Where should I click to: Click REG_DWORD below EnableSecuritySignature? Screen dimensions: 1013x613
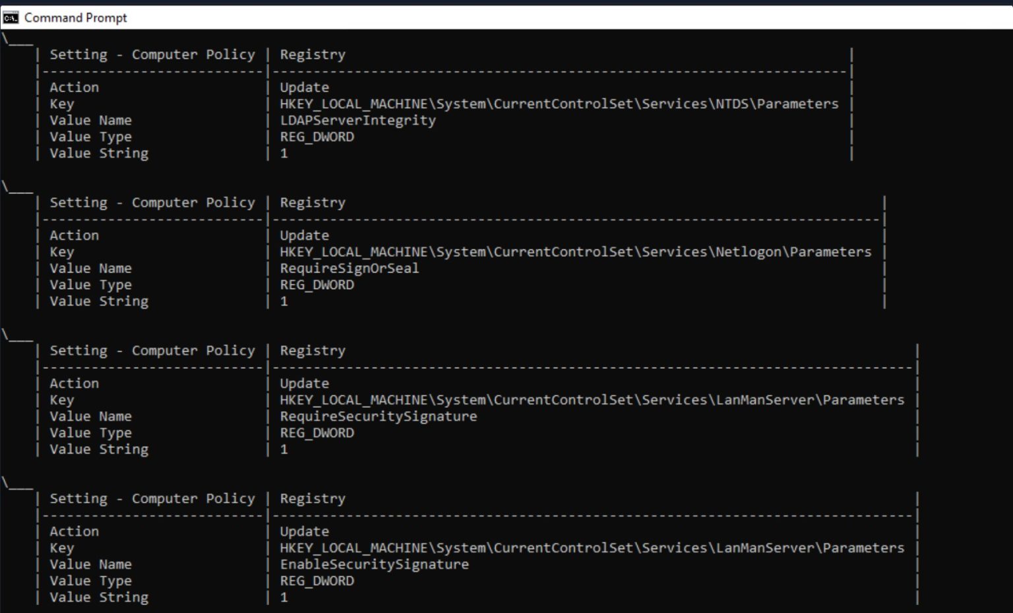coord(317,581)
